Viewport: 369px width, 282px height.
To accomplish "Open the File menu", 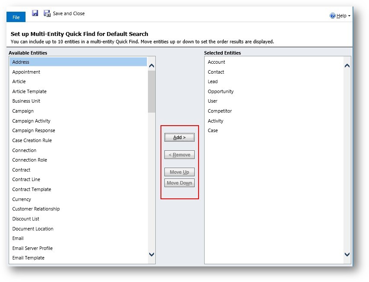I will point(16,17).
